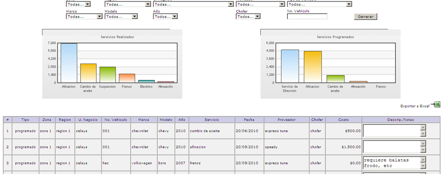Viewport: 446px width, 174px height.
Task: Click up arrow in row 2 notes scrollbar
Action: click(423, 144)
